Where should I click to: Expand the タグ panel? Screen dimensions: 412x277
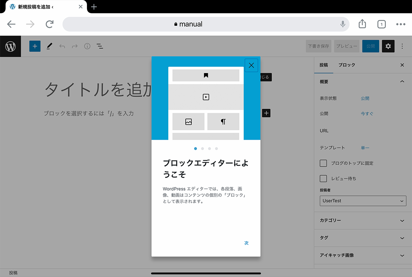click(363, 238)
